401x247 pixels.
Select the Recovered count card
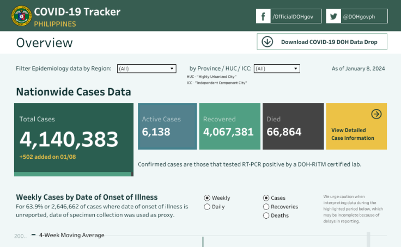coord(229,126)
